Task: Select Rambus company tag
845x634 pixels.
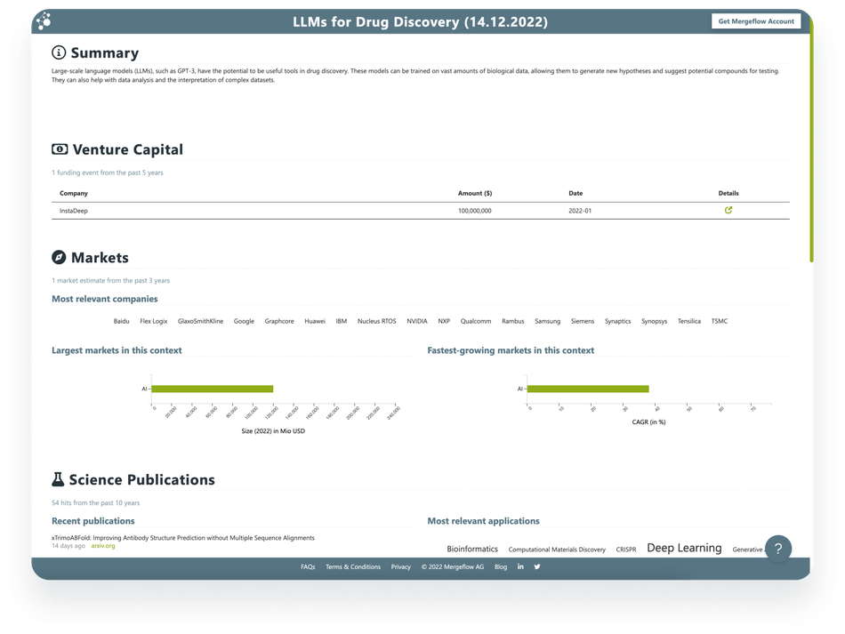Action: click(513, 321)
